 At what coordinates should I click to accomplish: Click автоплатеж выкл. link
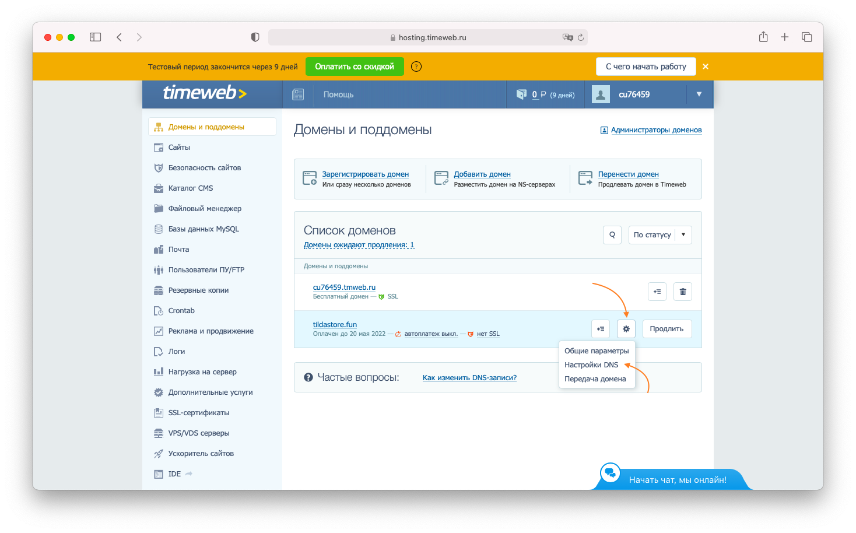click(431, 334)
